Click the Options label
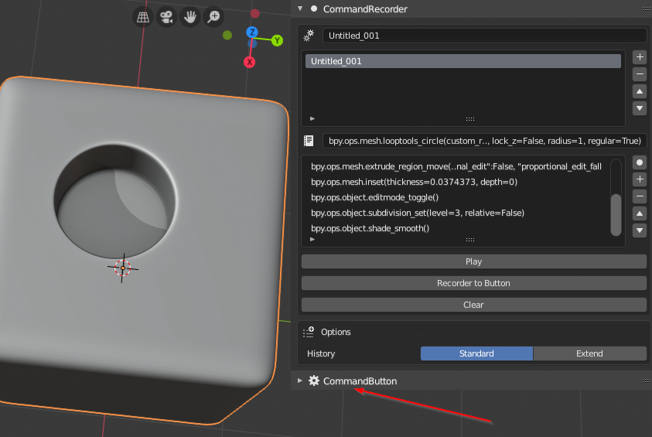Screen dimensions: 652x437 [x=336, y=332]
